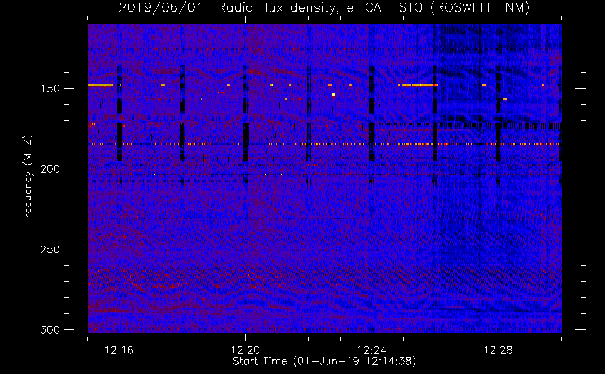Image resolution: width=605 pixels, height=374 pixels.
Task: Select the 150 frequency tick label
Action: click(50, 89)
